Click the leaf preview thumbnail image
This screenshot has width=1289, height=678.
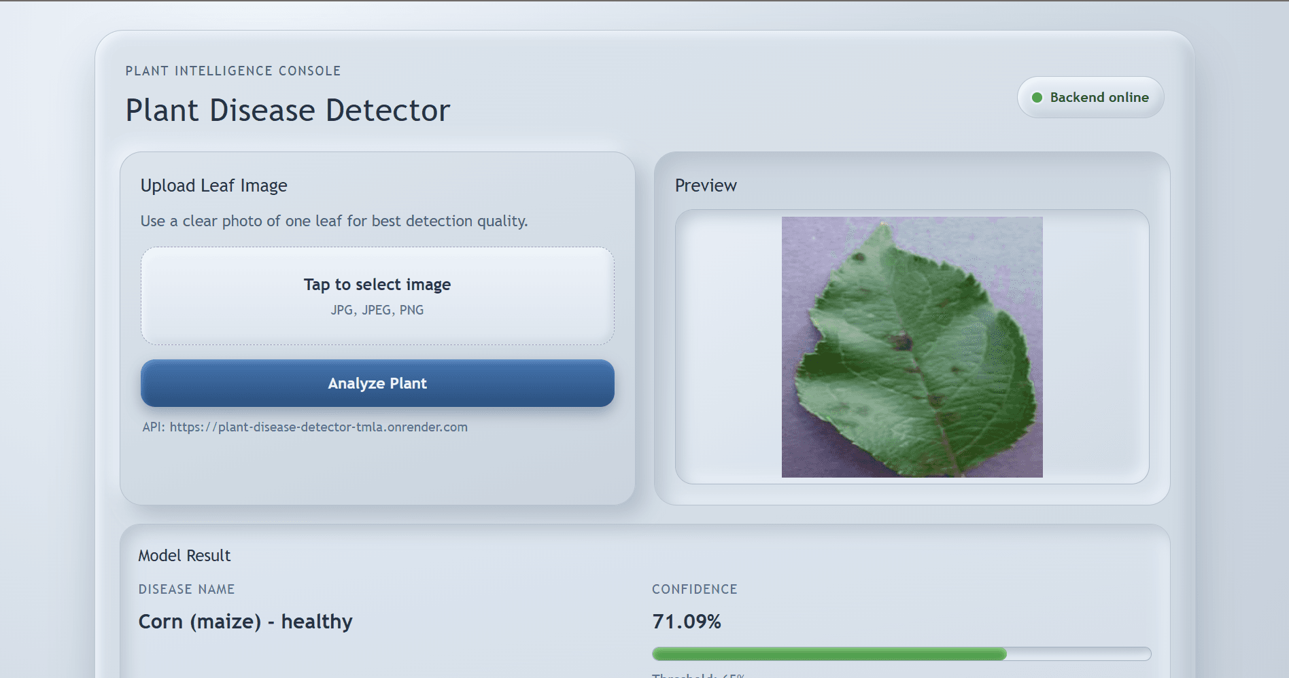(911, 346)
